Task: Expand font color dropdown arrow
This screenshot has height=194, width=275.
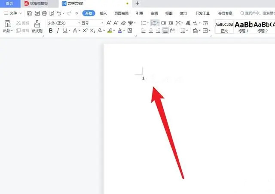Action: 124,31
